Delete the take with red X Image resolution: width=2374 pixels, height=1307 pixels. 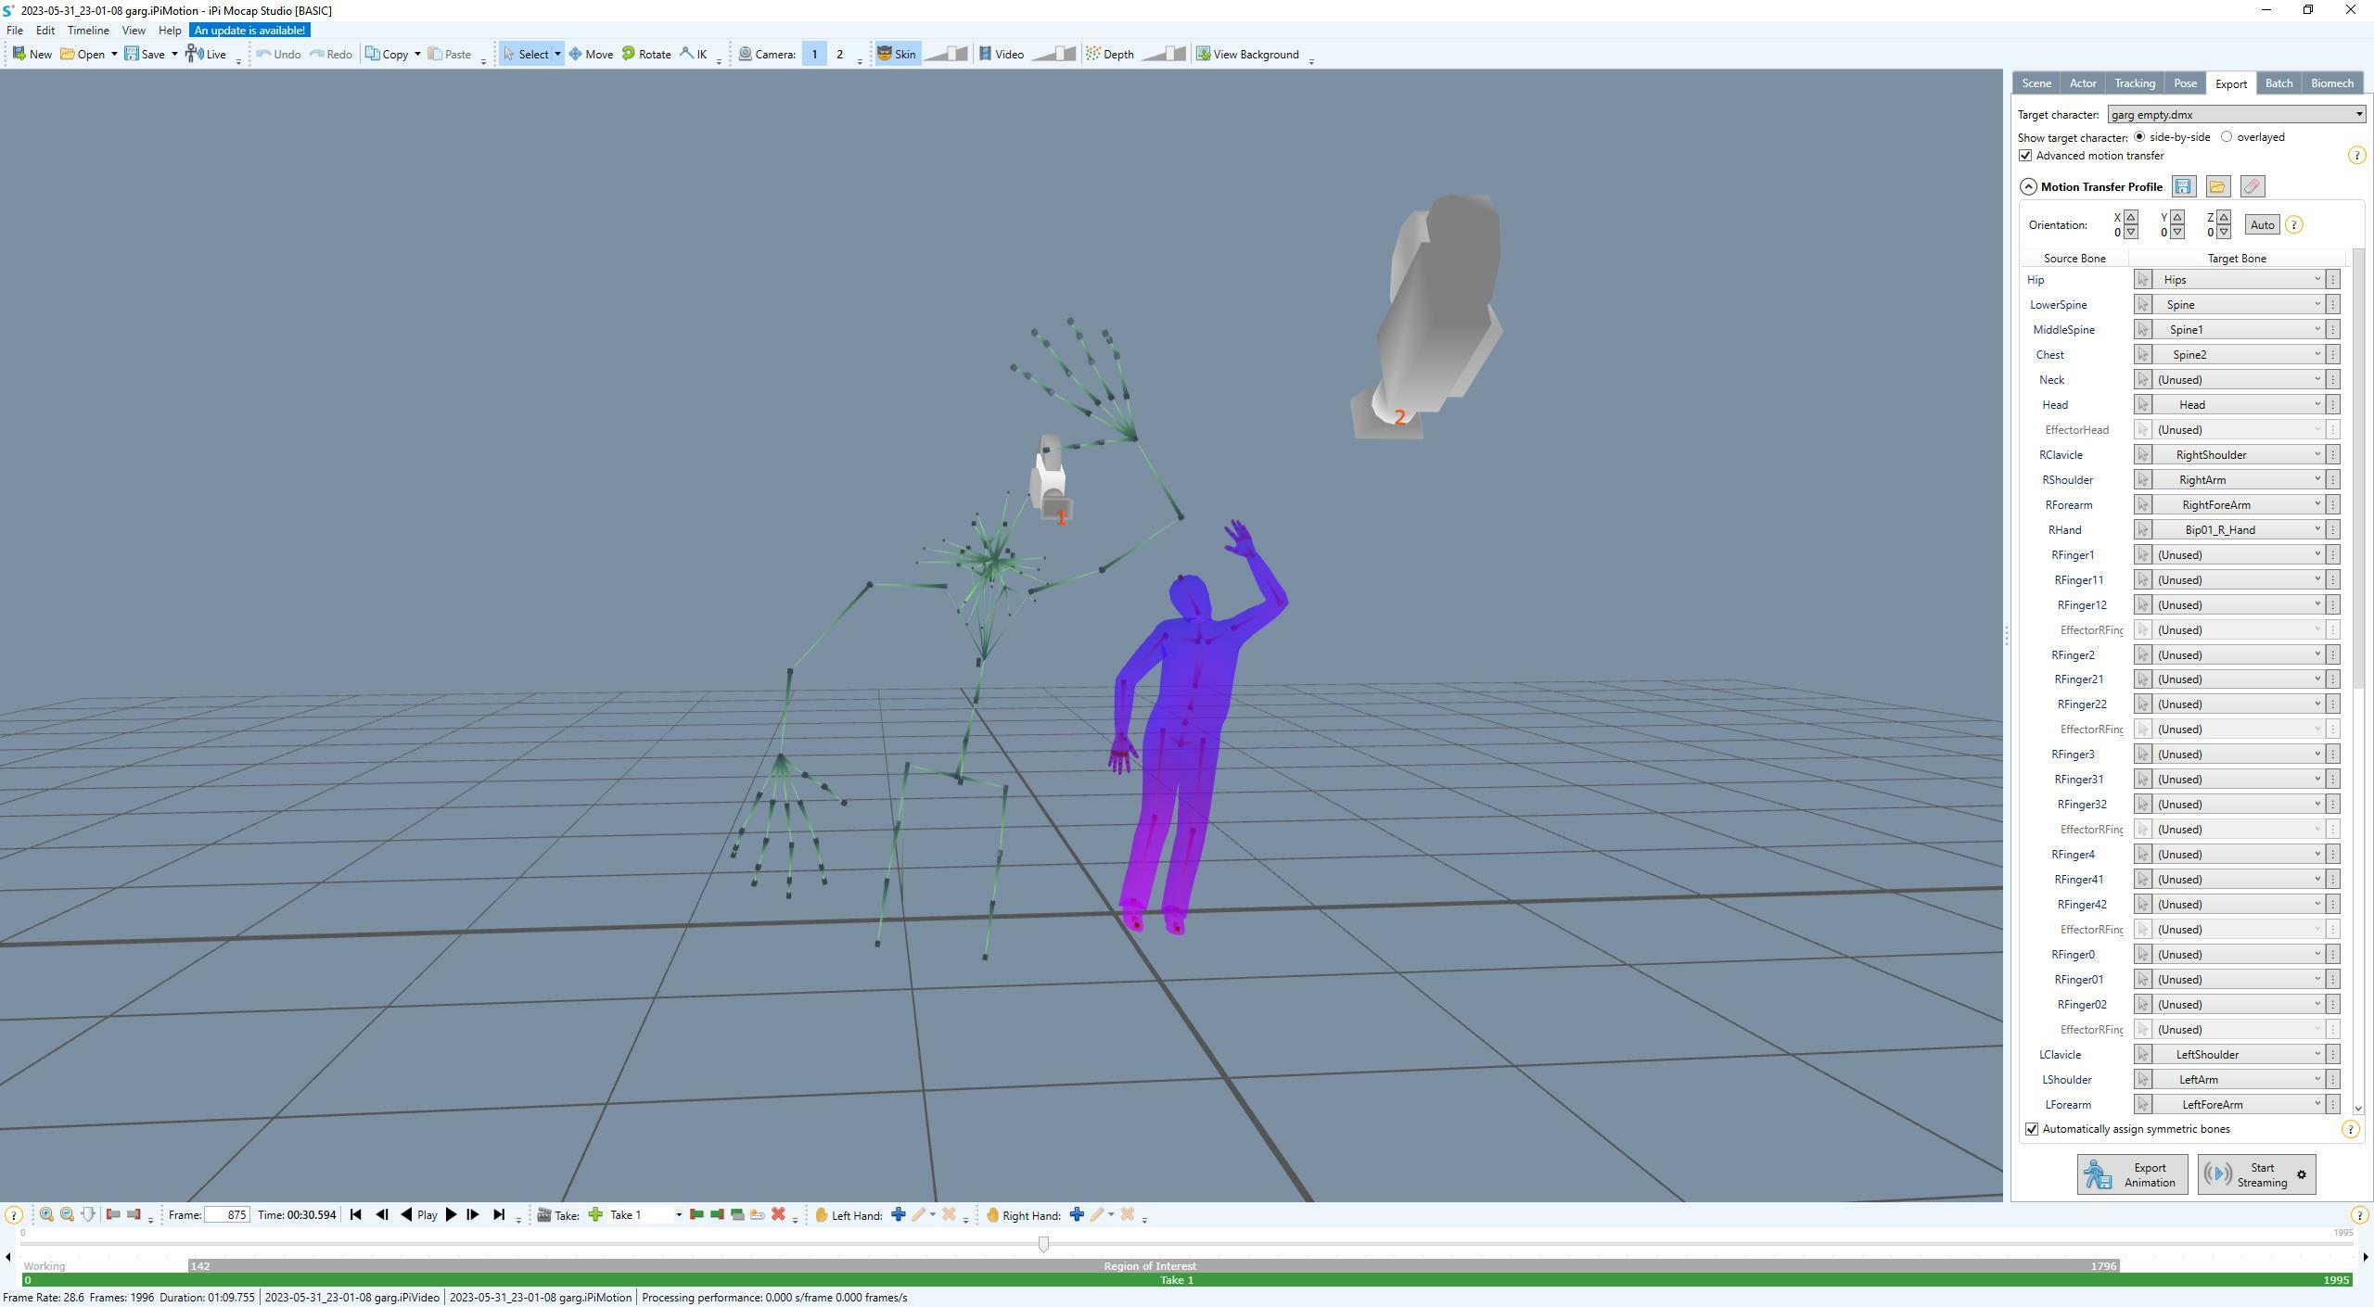(778, 1214)
